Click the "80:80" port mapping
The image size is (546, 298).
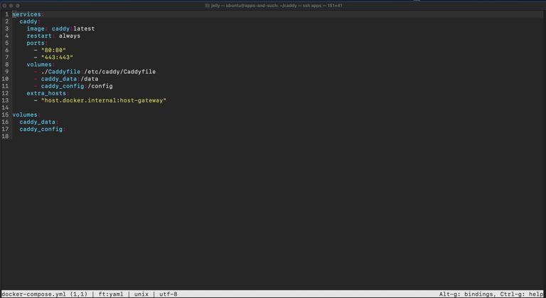(x=53, y=50)
